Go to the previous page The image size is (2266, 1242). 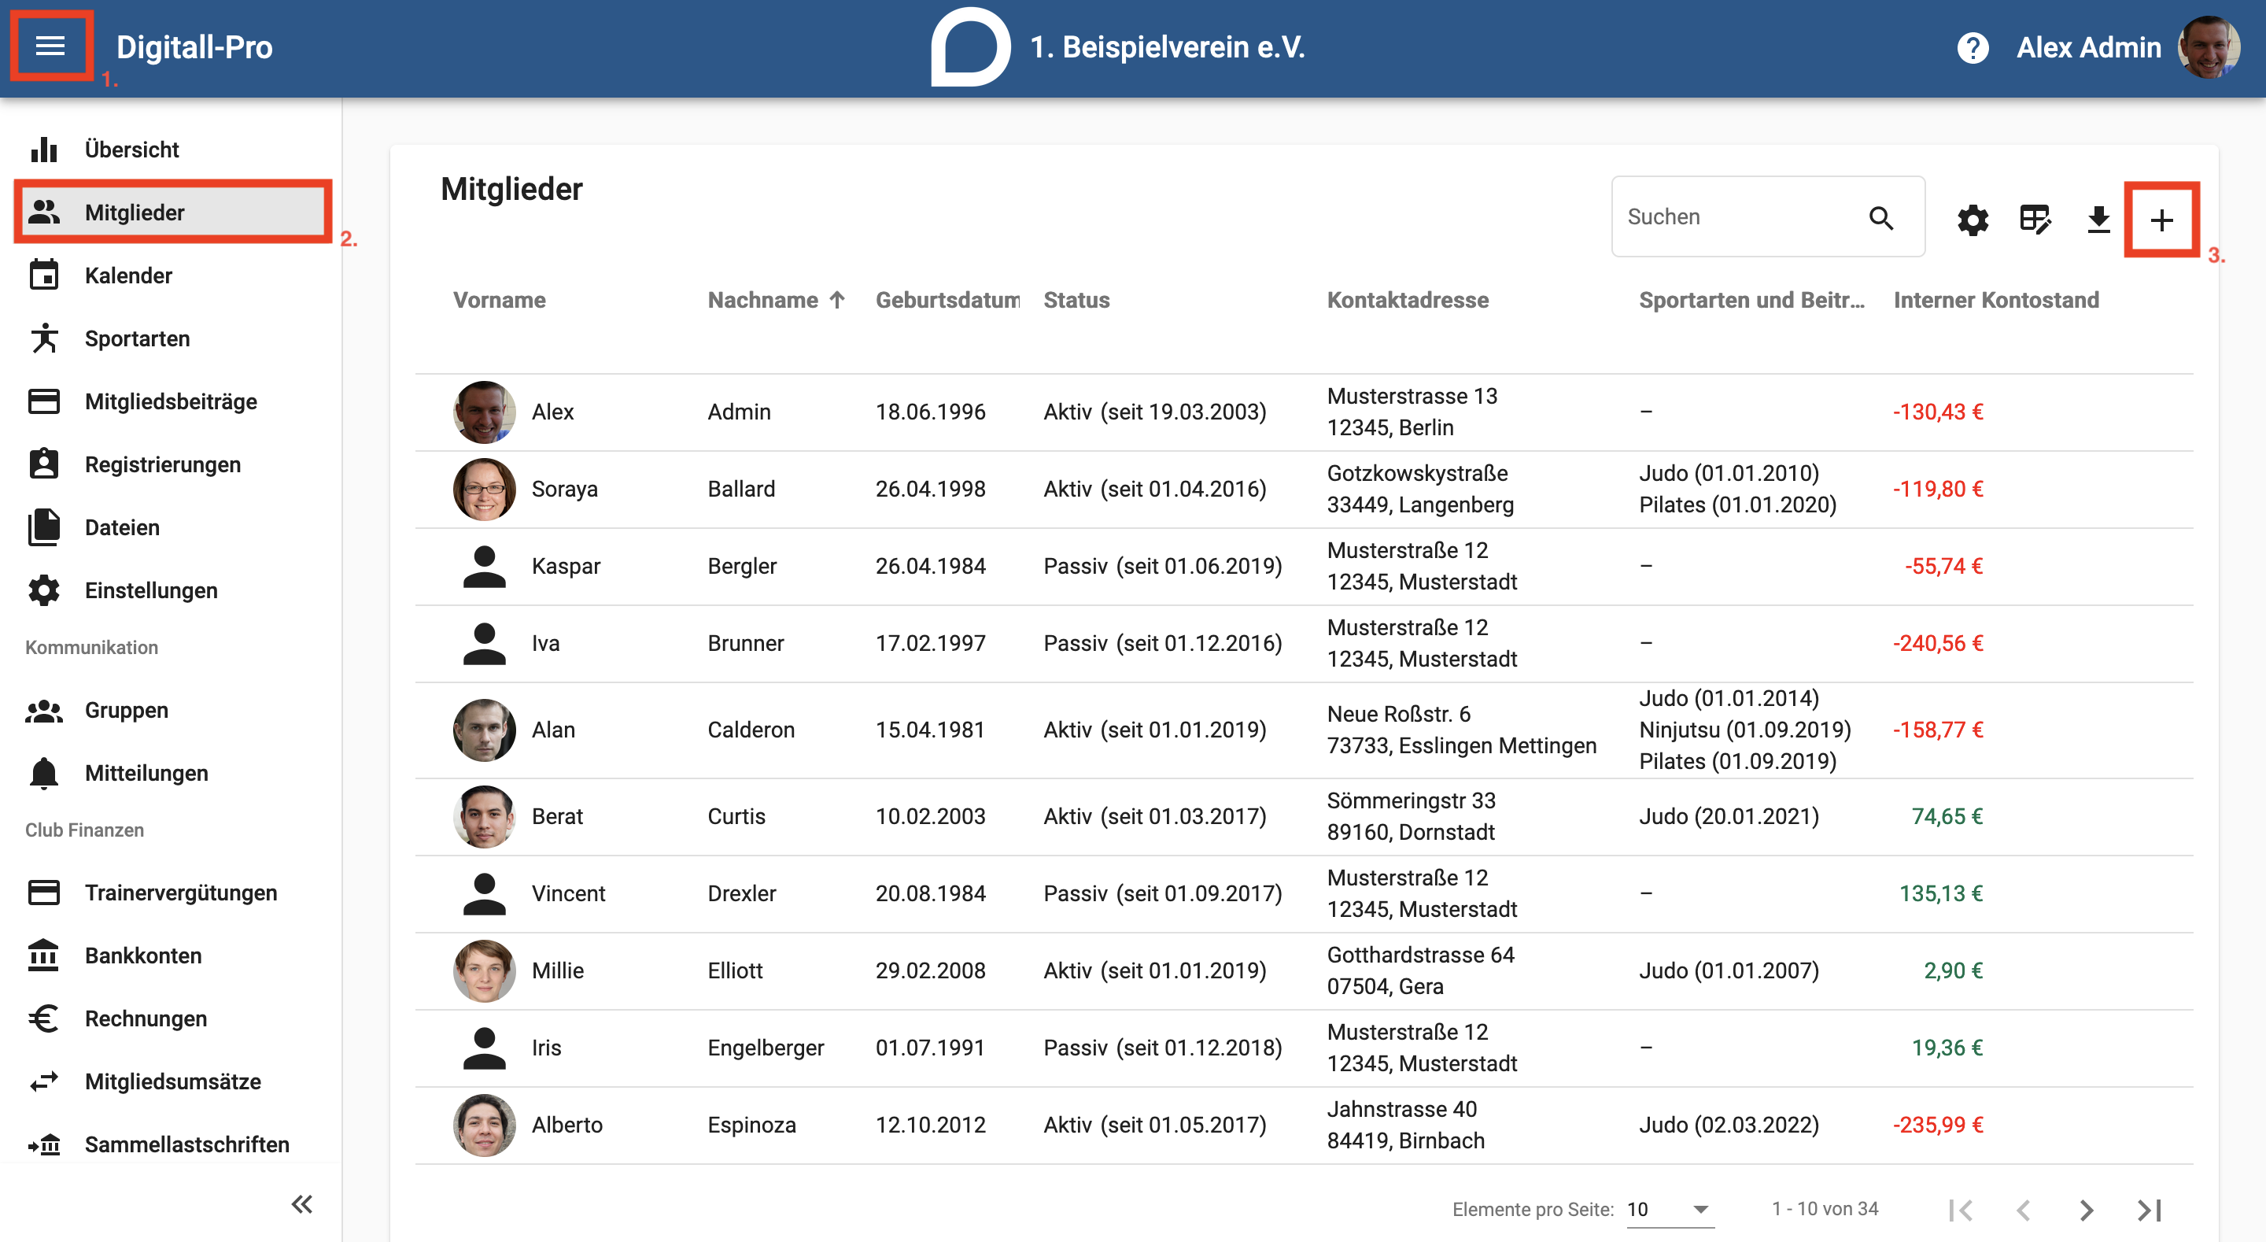[x=2023, y=1211]
